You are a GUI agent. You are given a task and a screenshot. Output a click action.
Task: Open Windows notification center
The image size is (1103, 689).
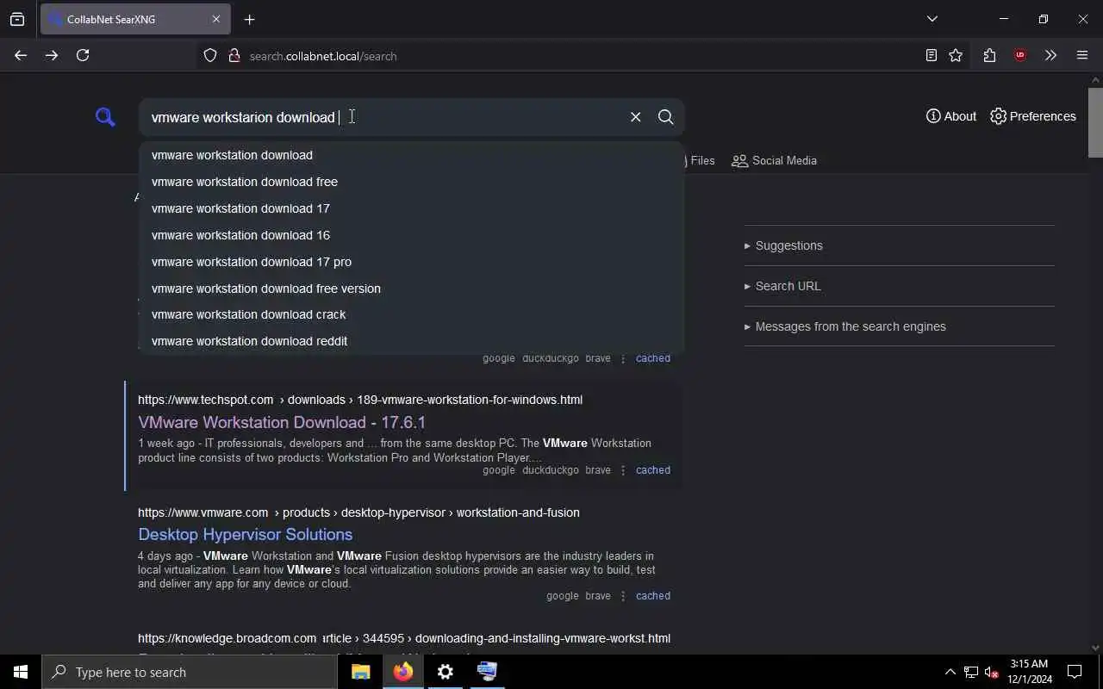(x=1075, y=672)
